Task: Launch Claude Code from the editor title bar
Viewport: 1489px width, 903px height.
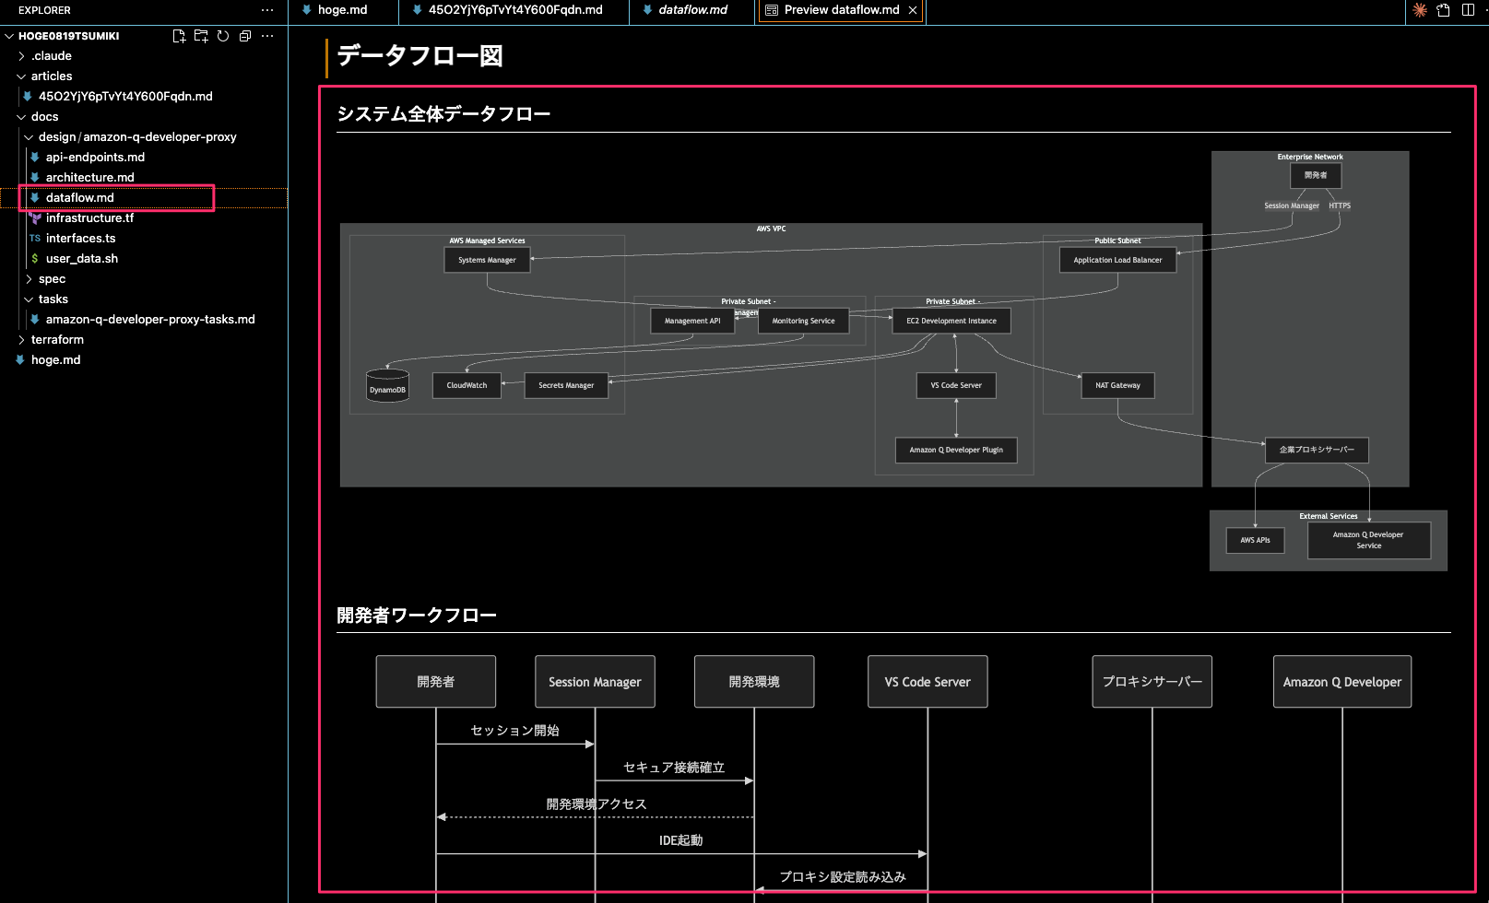Action: coord(1420,10)
